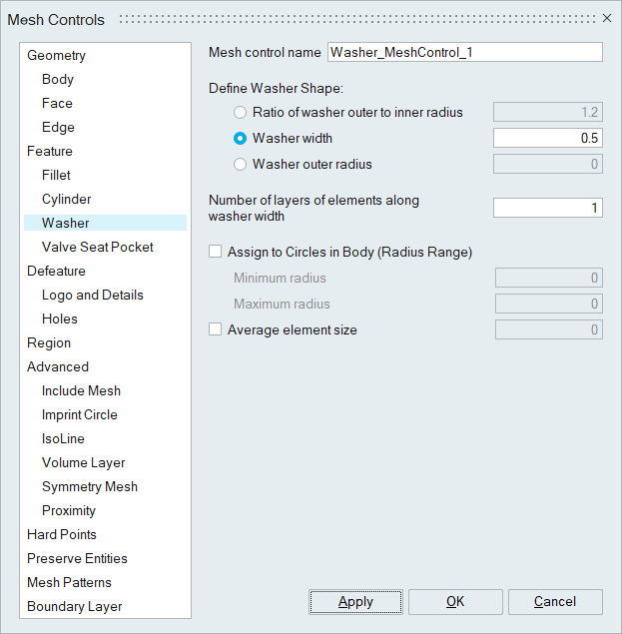The height and width of the screenshot is (634, 622).
Task: Click the Apply button
Action: click(355, 602)
